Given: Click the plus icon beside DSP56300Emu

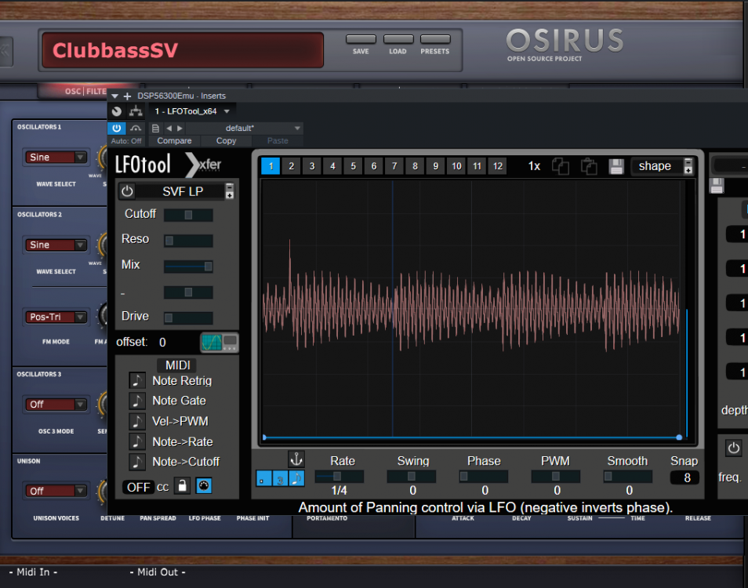Looking at the screenshot, I should 127,96.
